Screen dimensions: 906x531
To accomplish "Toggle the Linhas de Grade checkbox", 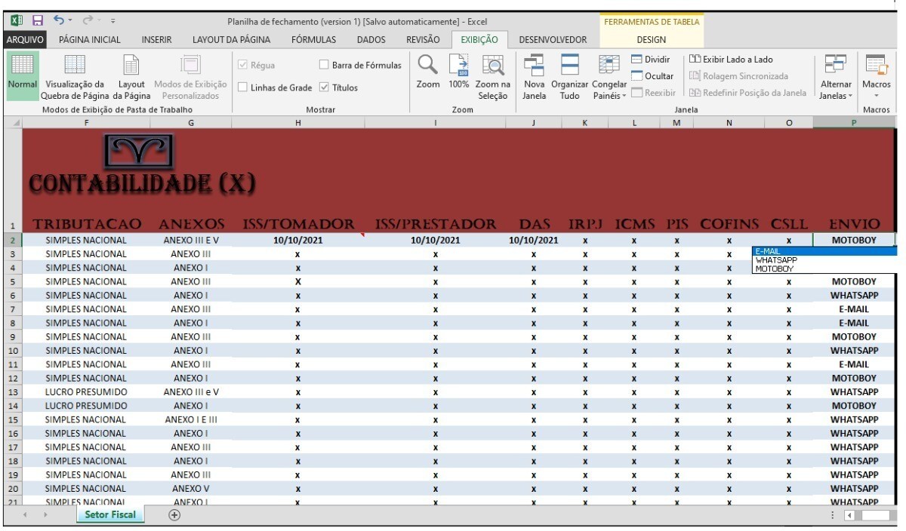I will coord(243,87).
